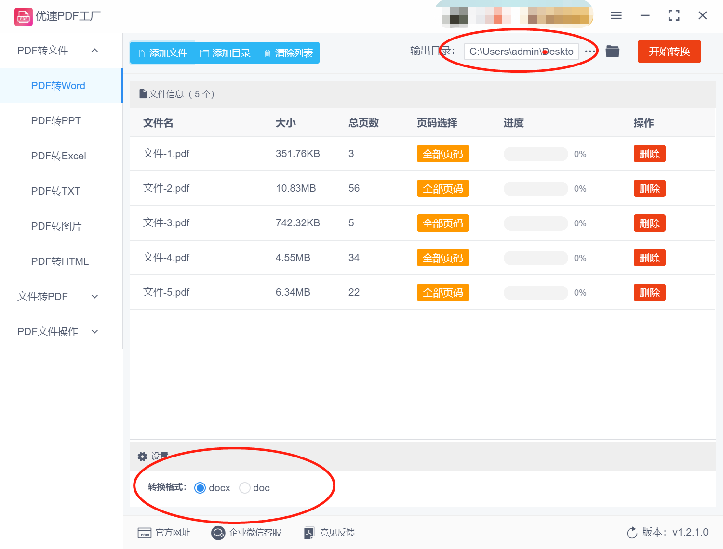Open 企业微信客服 link
This screenshot has height=549, width=723.
coord(255,533)
